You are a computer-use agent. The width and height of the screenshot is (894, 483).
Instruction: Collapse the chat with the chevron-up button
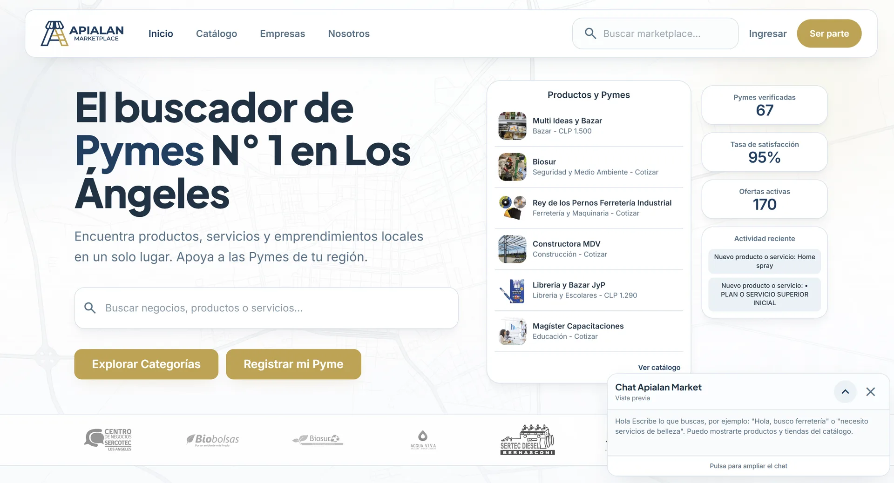(x=845, y=391)
